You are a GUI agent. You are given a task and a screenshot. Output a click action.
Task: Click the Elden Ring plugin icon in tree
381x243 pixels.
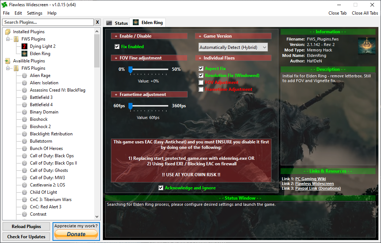24,54
